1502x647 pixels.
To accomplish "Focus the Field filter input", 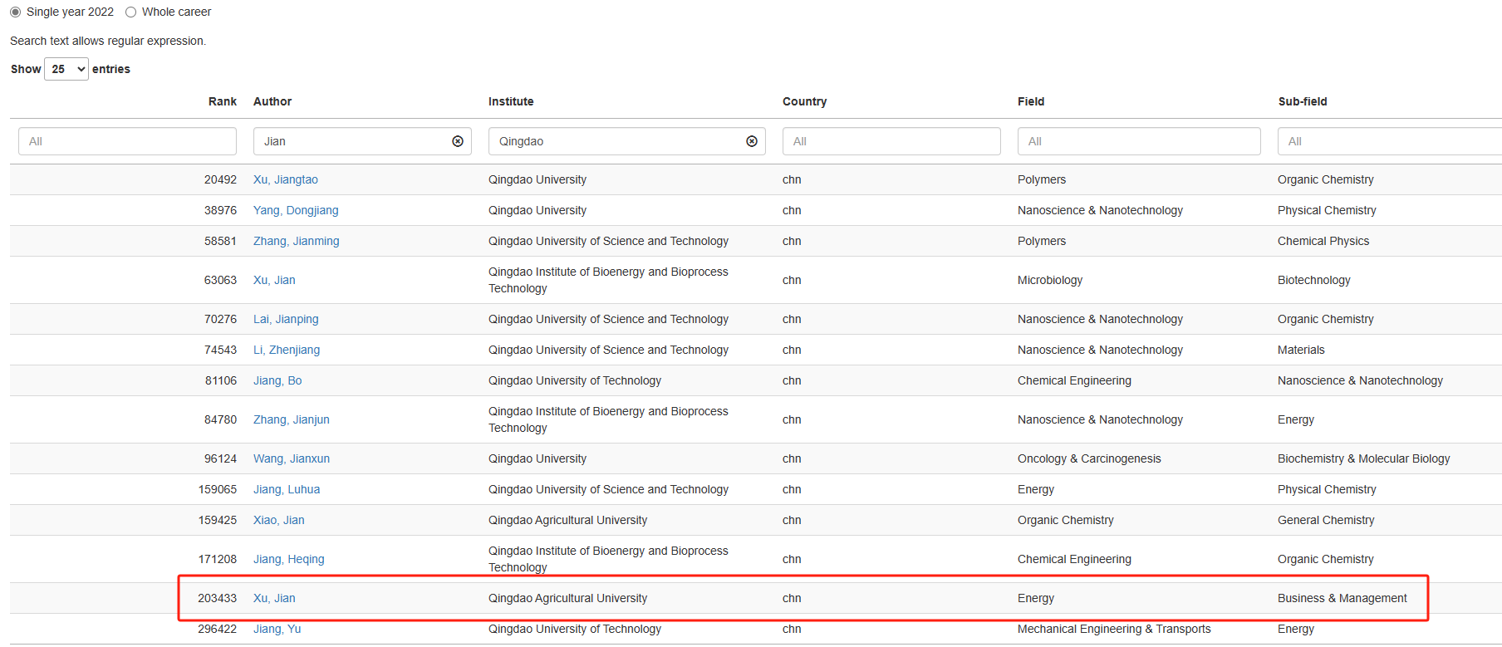I will click(x=1139, y=141).
